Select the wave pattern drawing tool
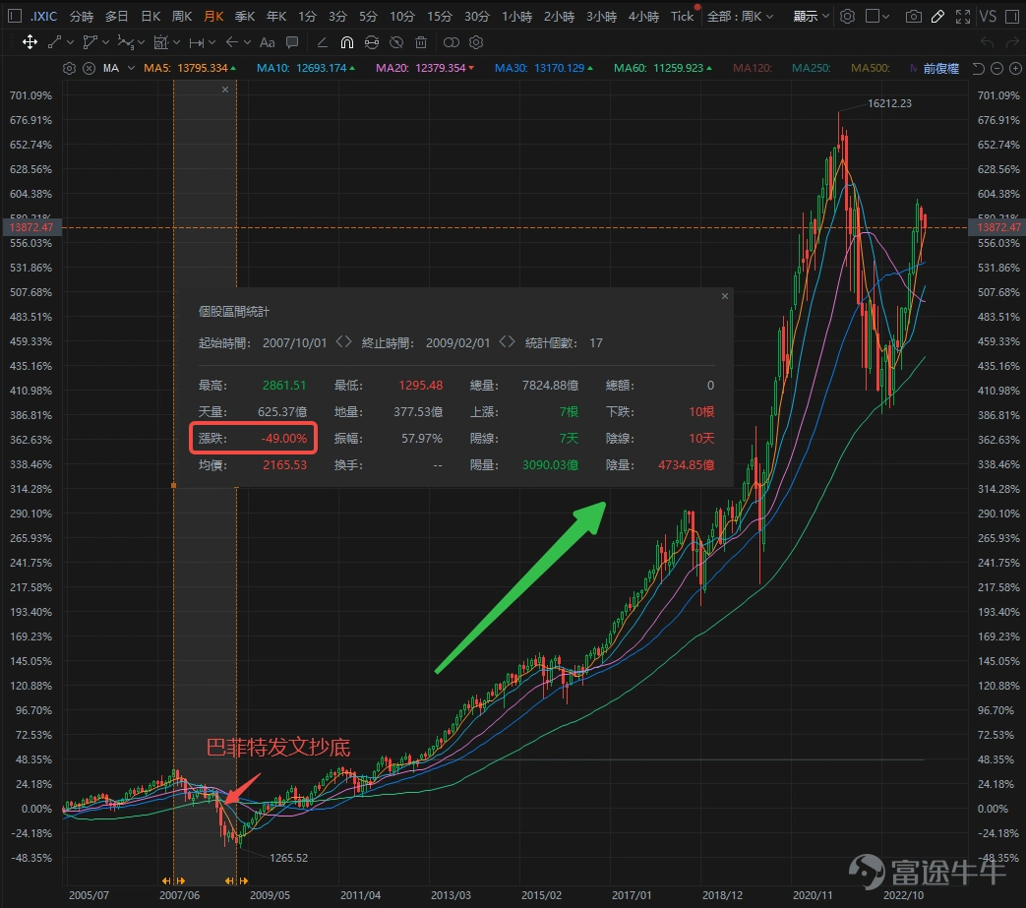This screenshot has height=908, width=1026. click(x=125, y=42)
